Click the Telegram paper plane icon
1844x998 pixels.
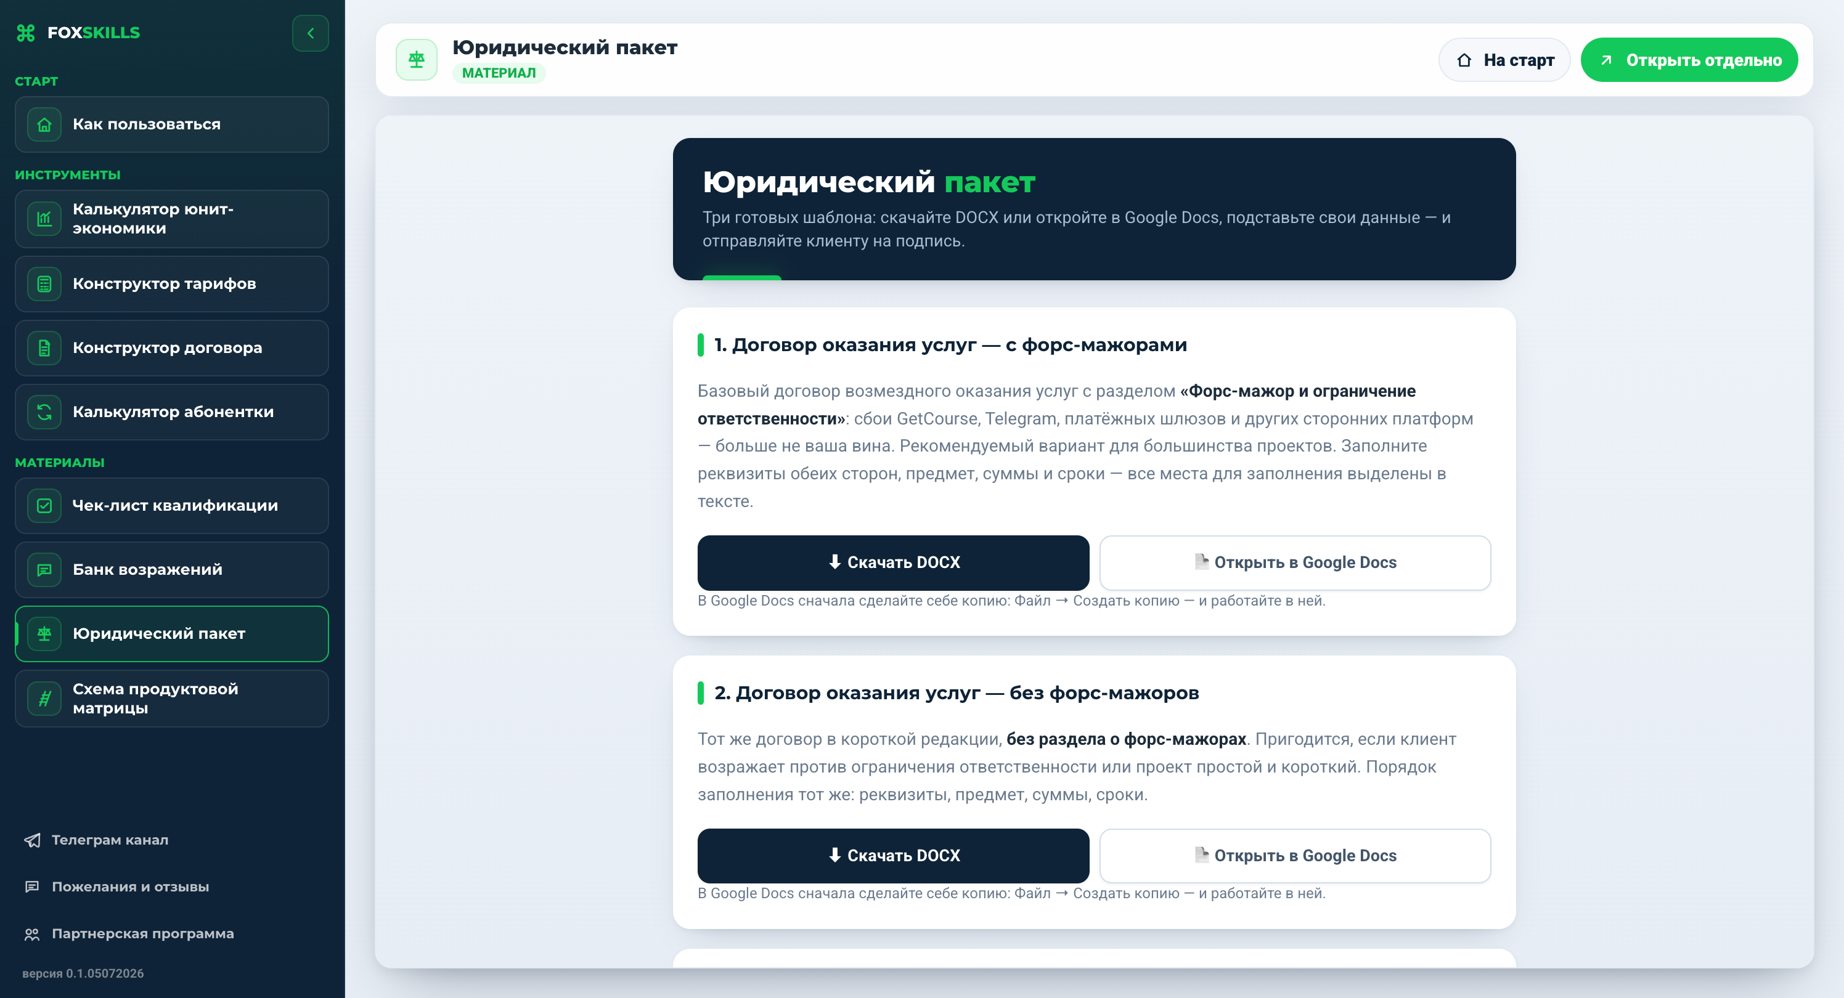point(32,840)
